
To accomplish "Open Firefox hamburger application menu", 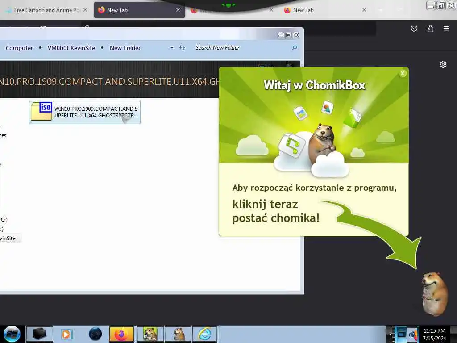I will pos(446,29).
